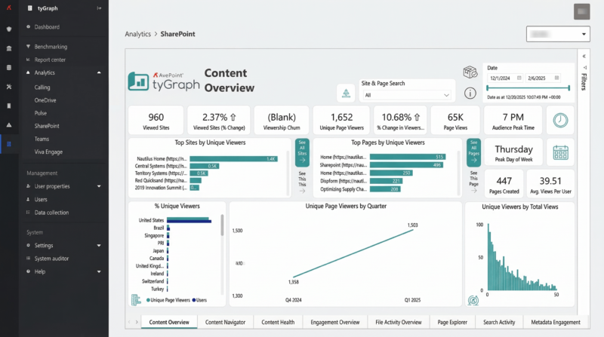Collapse the Analytics menu section
This screenshot has height=337, width=604.
99,73
